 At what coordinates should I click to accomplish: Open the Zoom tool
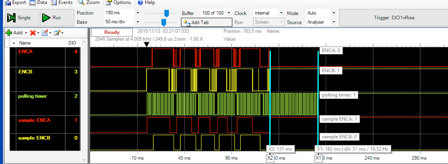click(89, 3)
